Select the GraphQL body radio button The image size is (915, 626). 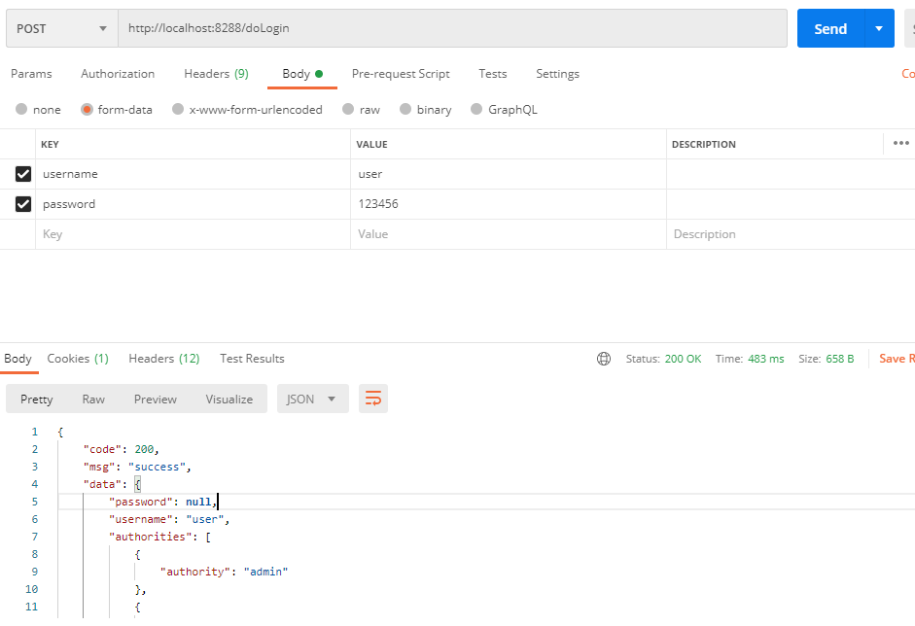click(x=476, y=109)
